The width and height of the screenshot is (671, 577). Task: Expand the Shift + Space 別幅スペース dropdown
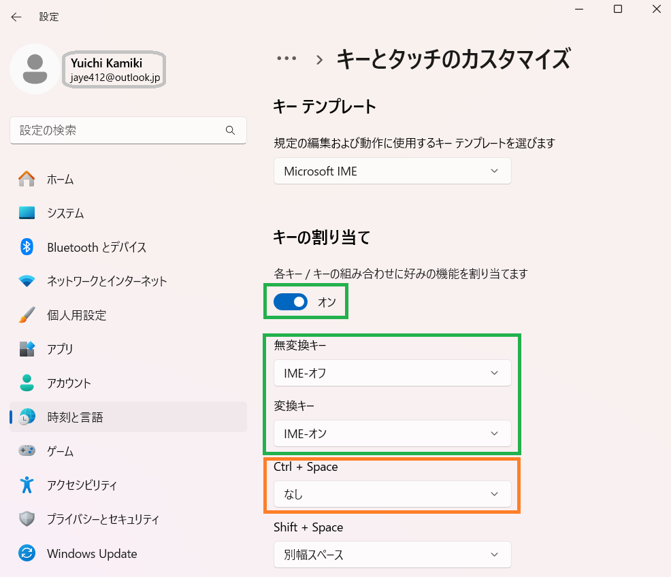click(x=392, y=555)
